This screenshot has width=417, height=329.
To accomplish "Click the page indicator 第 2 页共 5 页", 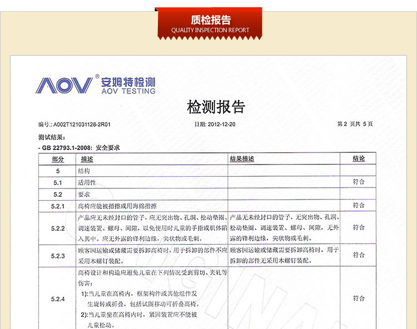I will tap(355, 124).
